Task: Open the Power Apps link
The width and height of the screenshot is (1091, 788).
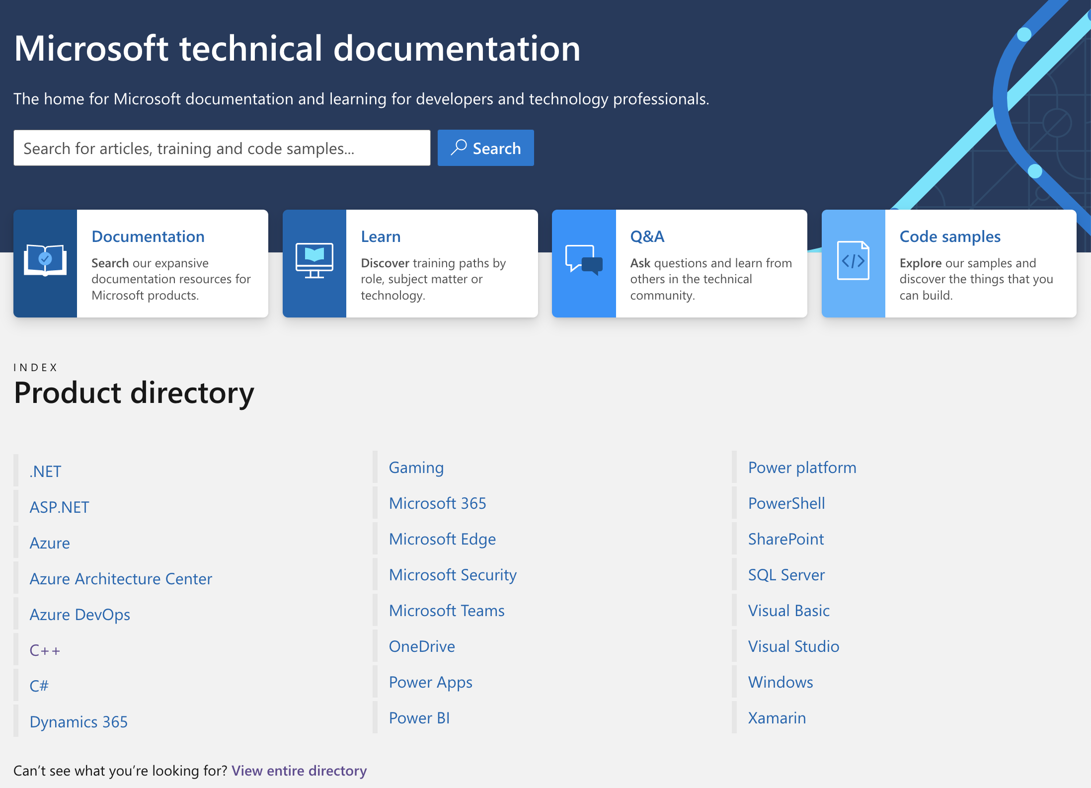Action: (431, 682)
